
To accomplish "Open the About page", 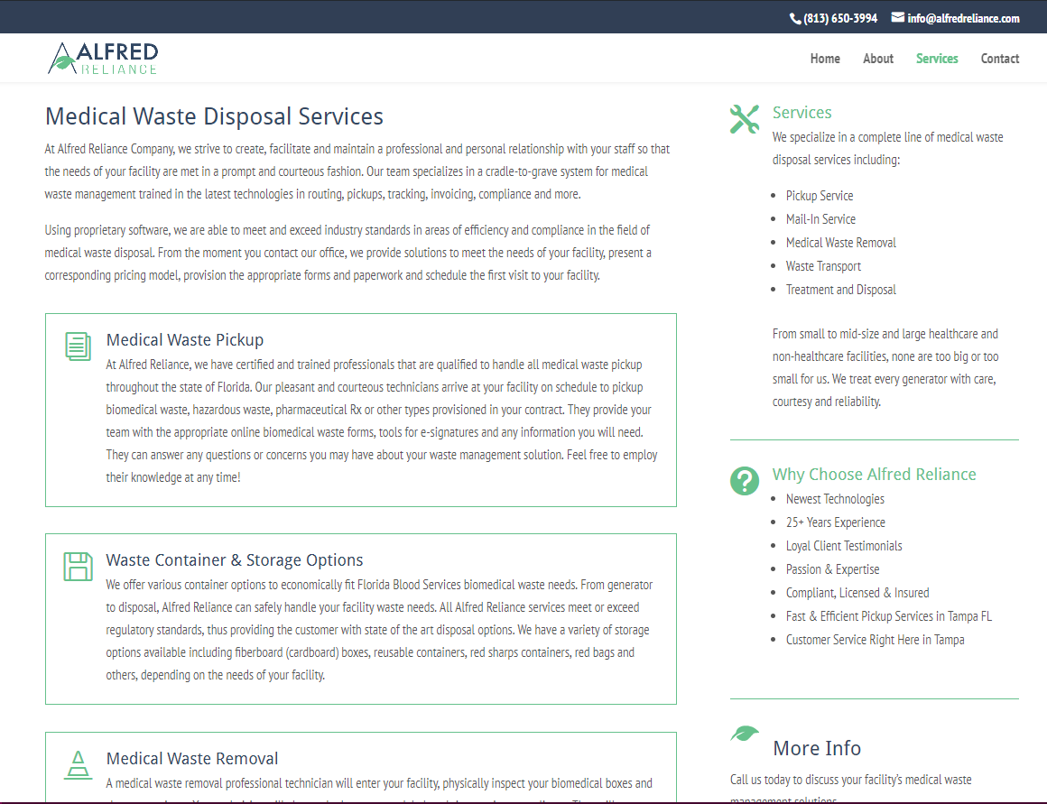I will (878, 59).
